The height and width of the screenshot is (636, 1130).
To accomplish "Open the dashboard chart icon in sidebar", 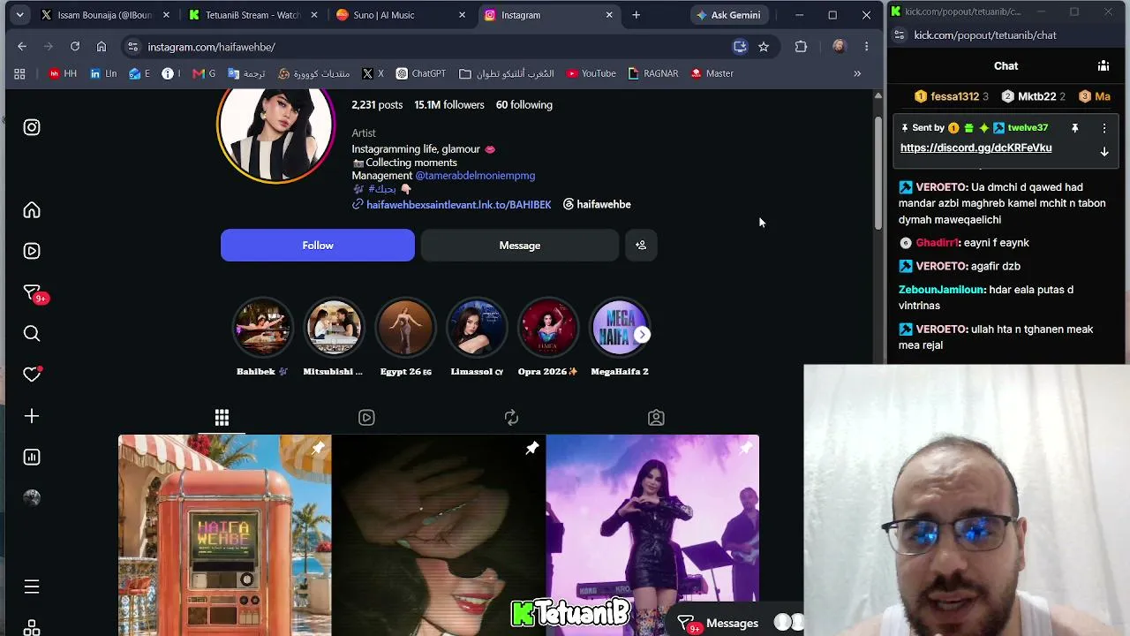I will tap(32, 457).
